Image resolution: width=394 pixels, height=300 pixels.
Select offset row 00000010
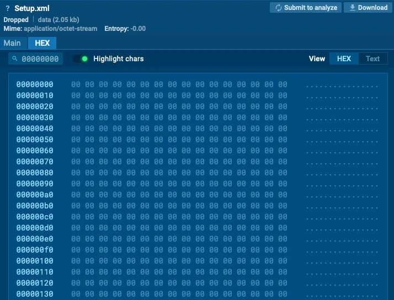pyautogui.click(x=35, y=95)
